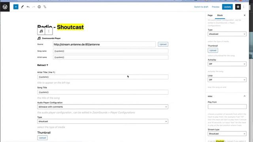Redo the last change
Image resolution: width=253 pixels, height=142 pixels.
tap(34, 7)
